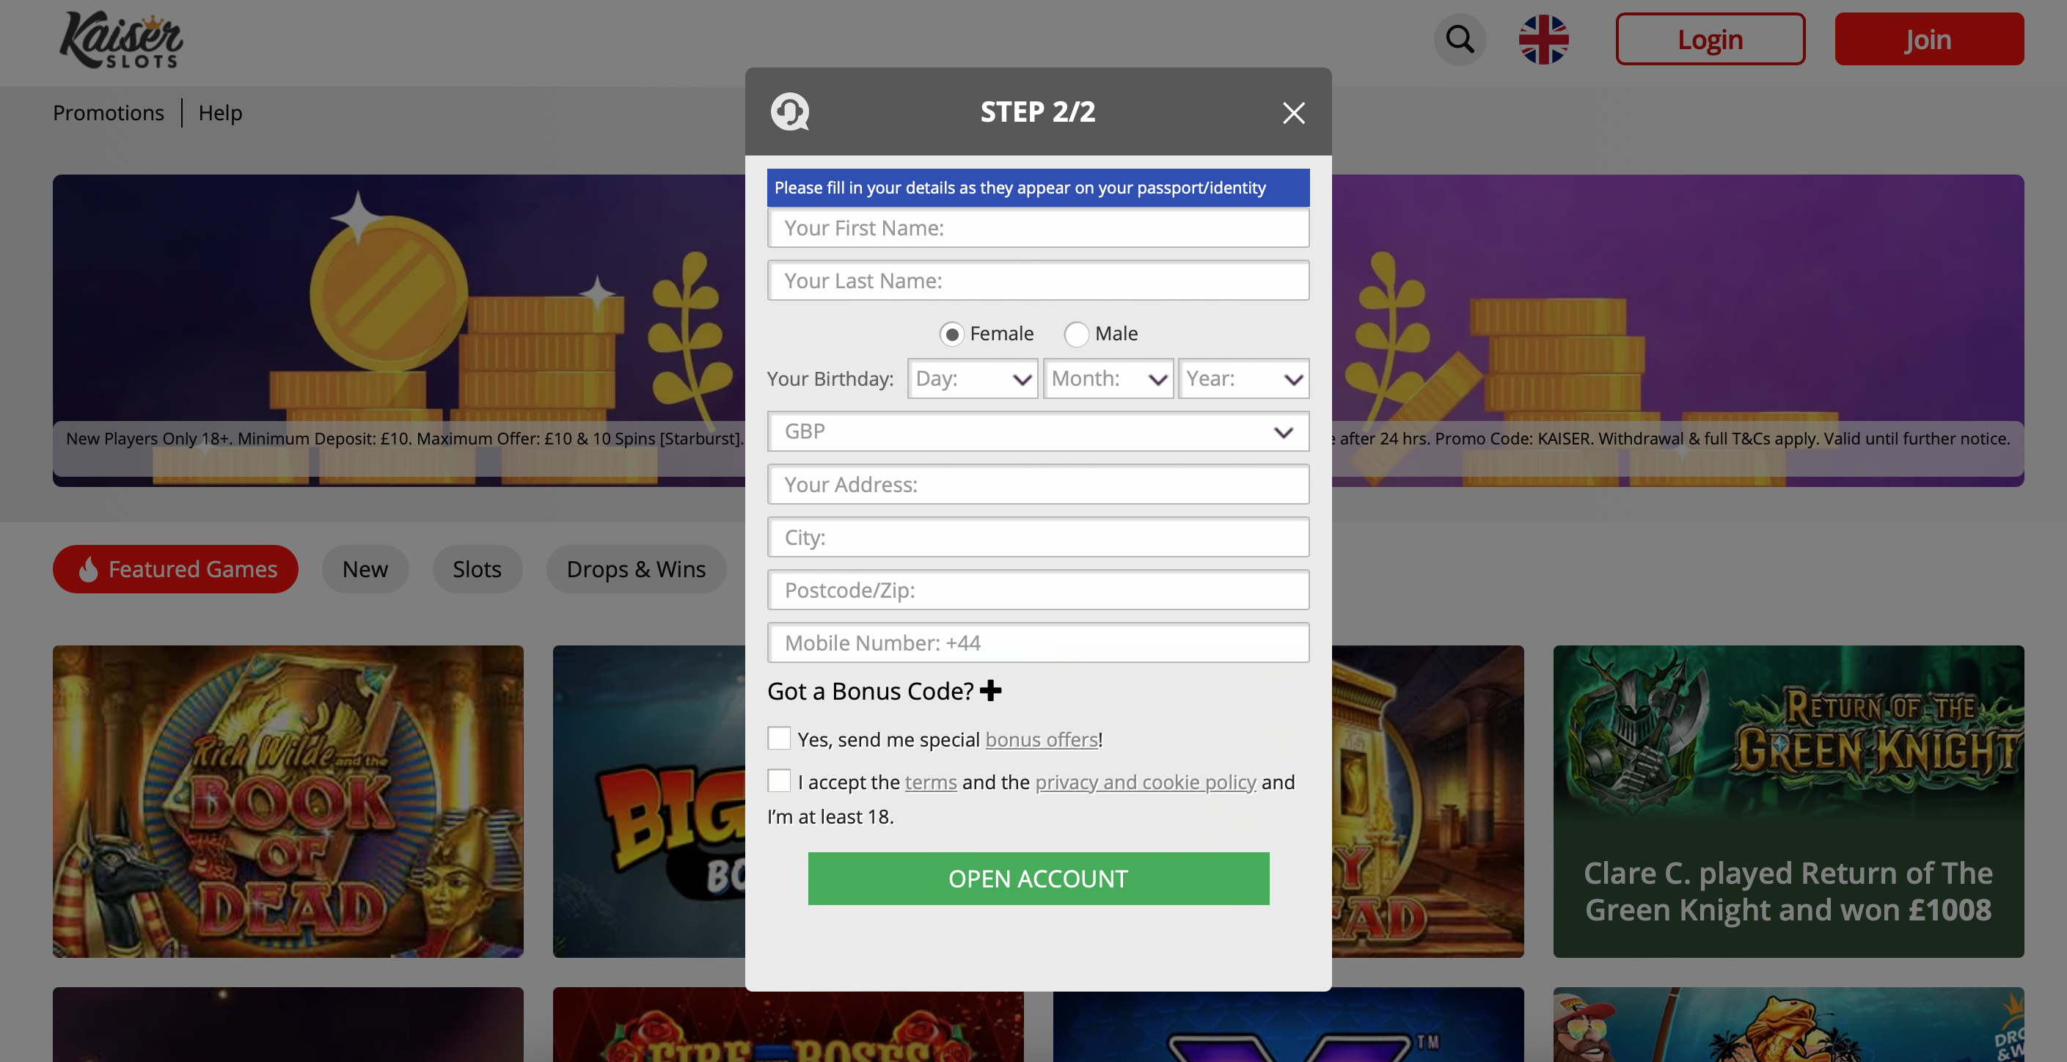The image size is (2067, 1062).
Task: Click the promotional coins banner
Action: click(x=399, y=331)
